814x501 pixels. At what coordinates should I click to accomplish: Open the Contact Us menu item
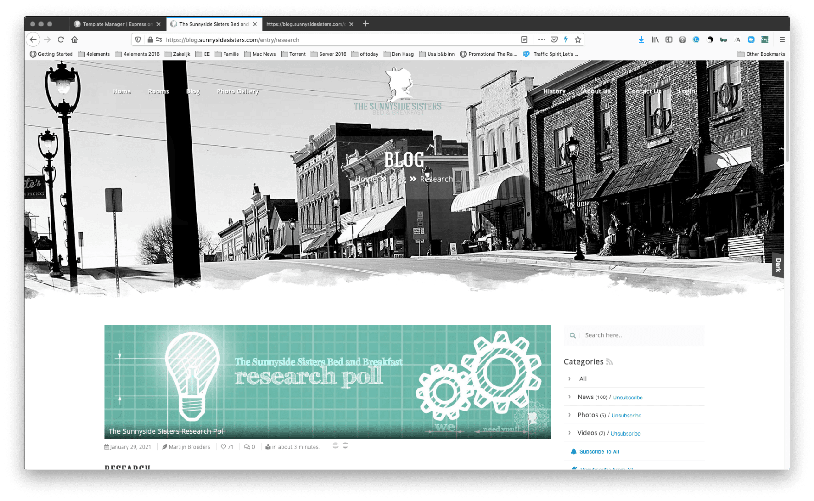click(645, 91)
